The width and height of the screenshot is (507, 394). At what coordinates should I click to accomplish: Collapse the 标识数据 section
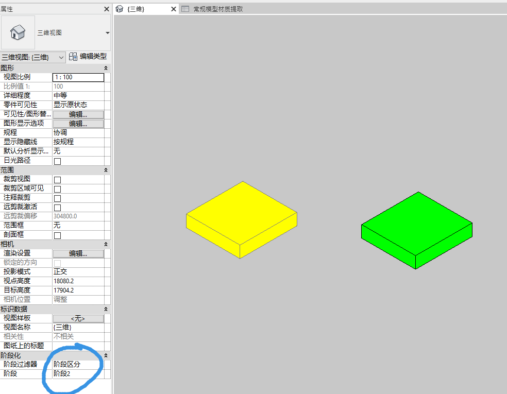click(x=106, y=310)
